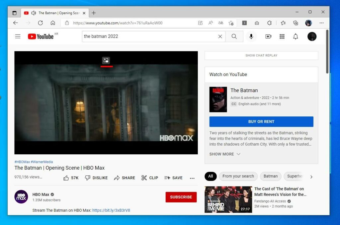Click the web capture camera icon
This screenshot has height=225, width=340.
[257, 23]
